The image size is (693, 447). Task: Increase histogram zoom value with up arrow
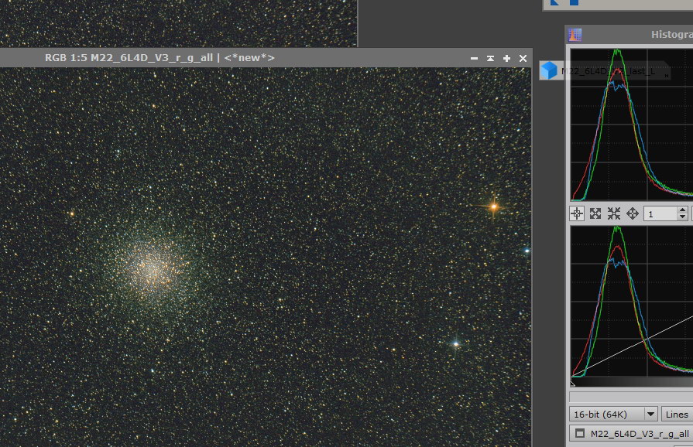coord(682,210)
